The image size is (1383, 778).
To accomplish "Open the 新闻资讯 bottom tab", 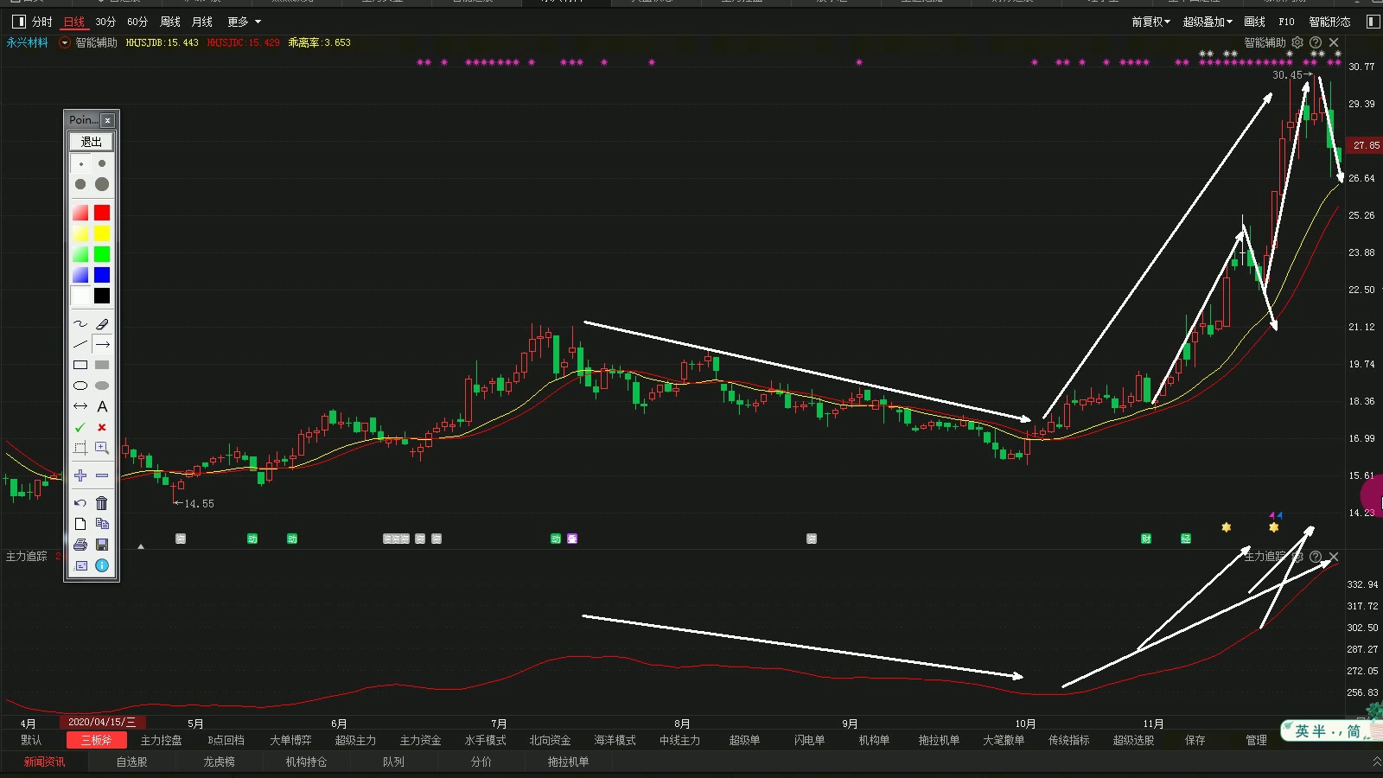I will point(44,762).
